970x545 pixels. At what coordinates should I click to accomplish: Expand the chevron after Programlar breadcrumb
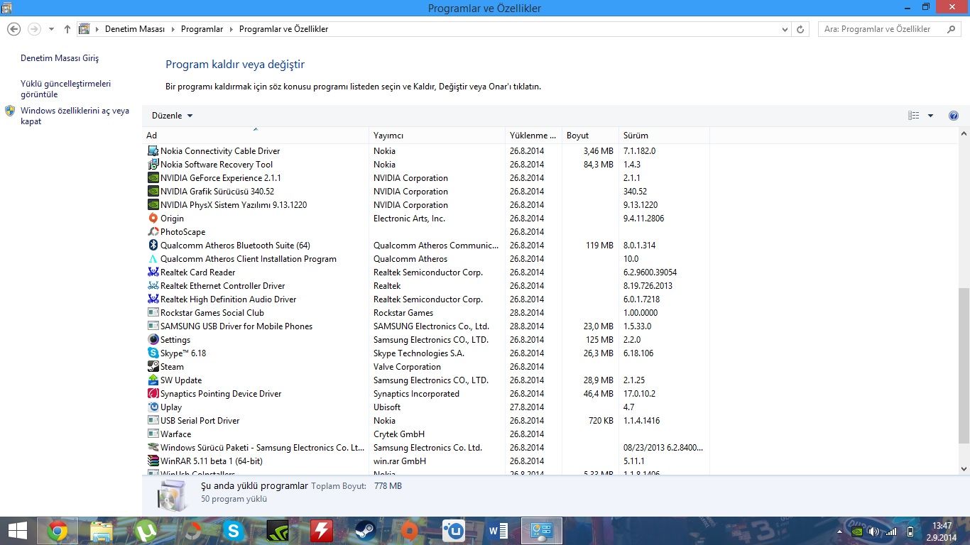click(231, 29)
